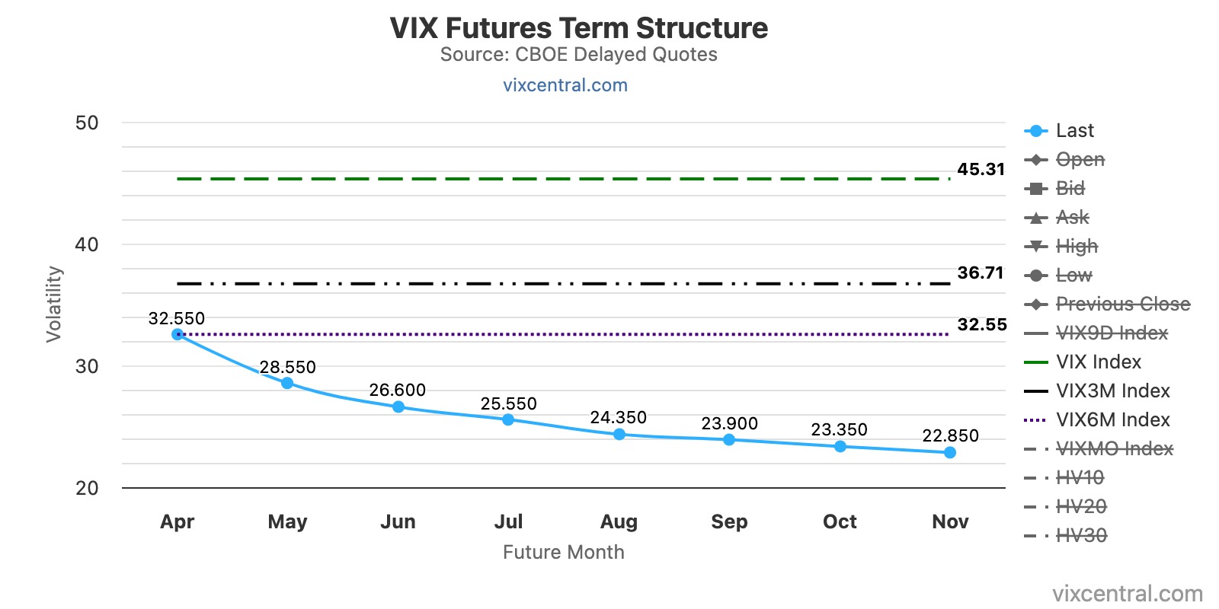Click the vixcentral.com watermark credit
The image size is (1219, 609).
(1127, 594)
